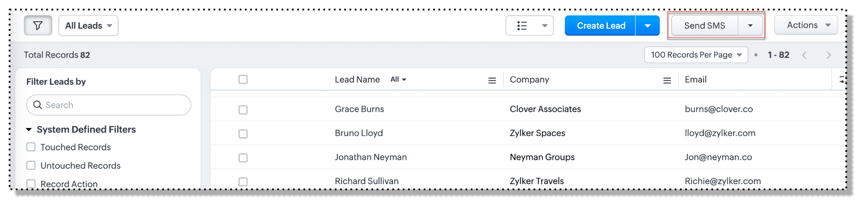Image resolution: width=862 pixels, height=205 pixels.
Task: Open the Actions menu
Action: click(806, 25)
